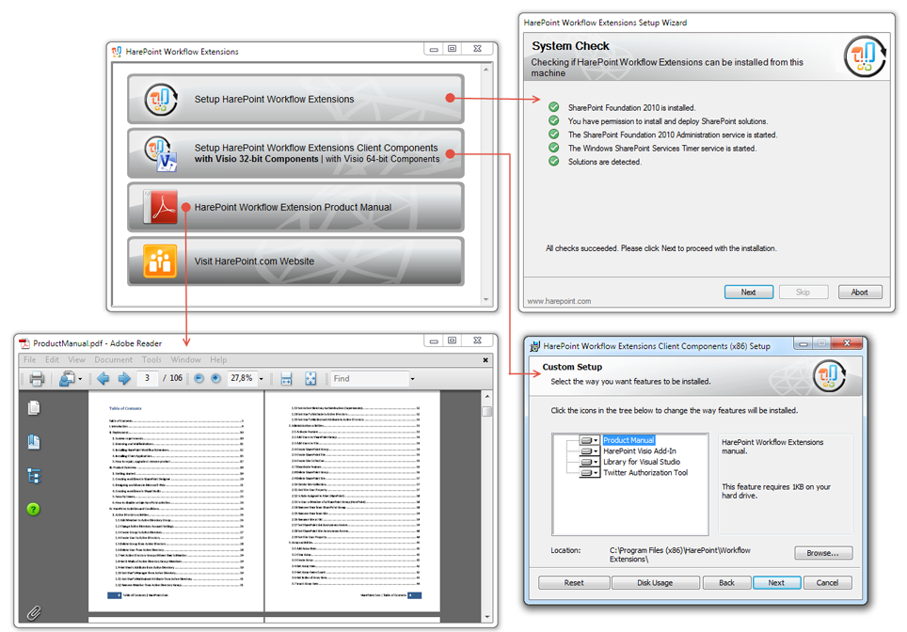Click the green checkmark next to Solutions are detected
The image size is (907, 632).
tap(553, 161)
